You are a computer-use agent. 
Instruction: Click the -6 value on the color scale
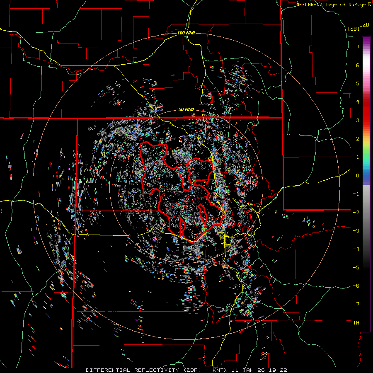[356, 286]
